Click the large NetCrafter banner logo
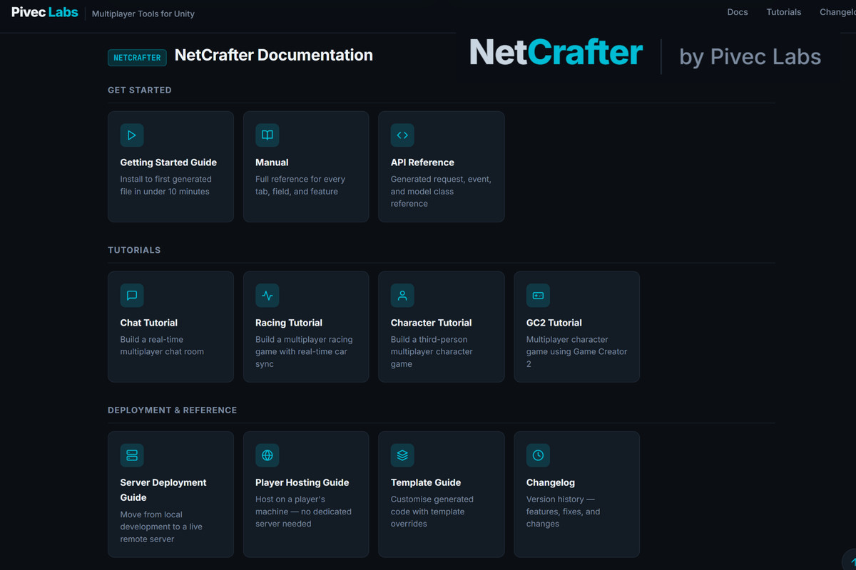 point(556,53)
